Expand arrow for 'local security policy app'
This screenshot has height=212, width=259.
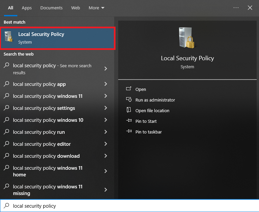[106, 84]
